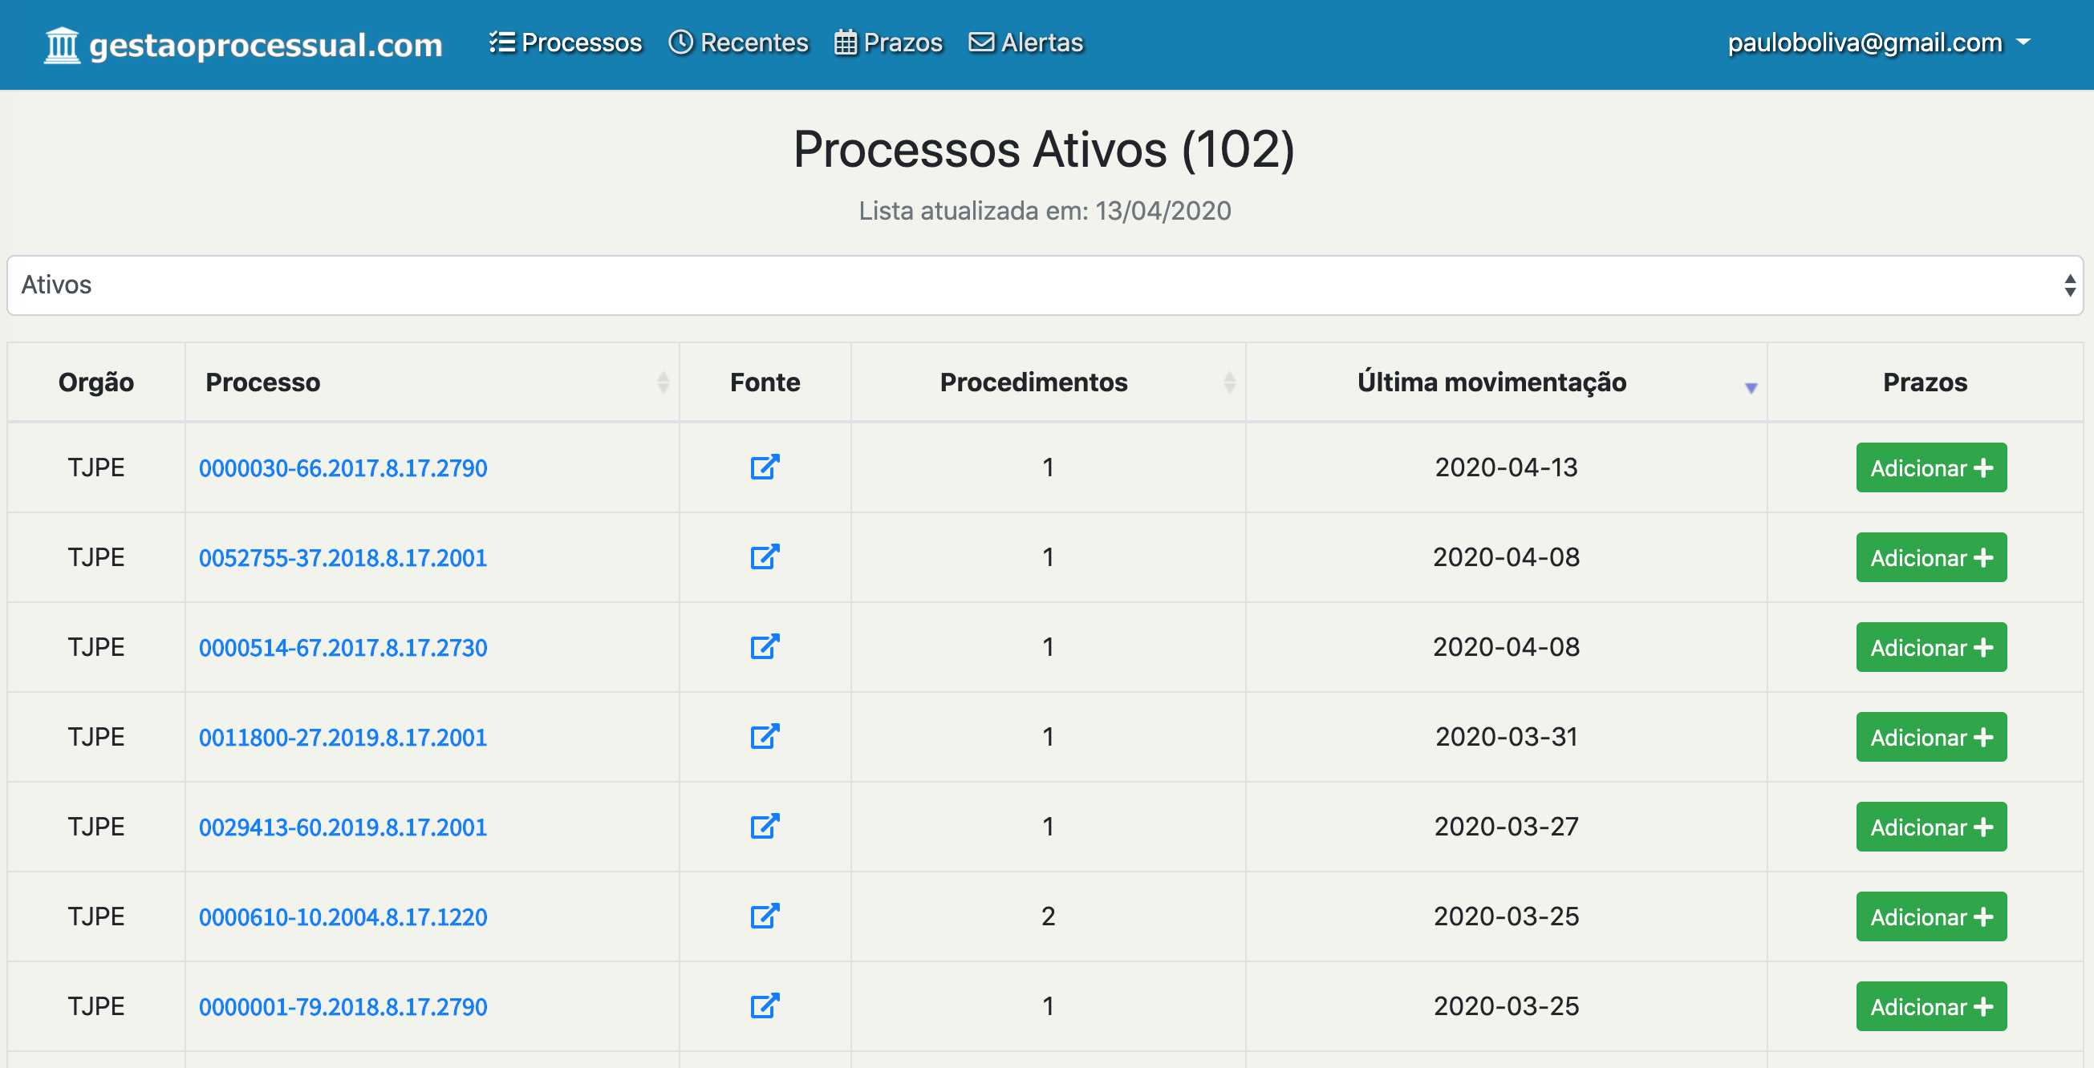Open process link 0029413-60.2019.8.17.2001
The width and height of the screenshot is (2094, 1068).
coord(343,827)
